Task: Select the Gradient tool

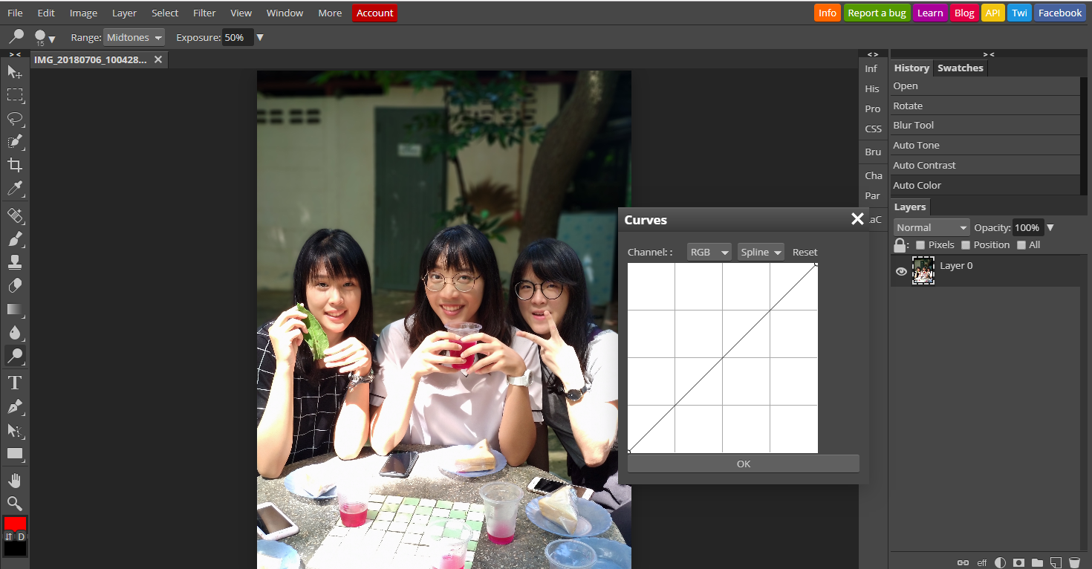Action: coord(15,309)
